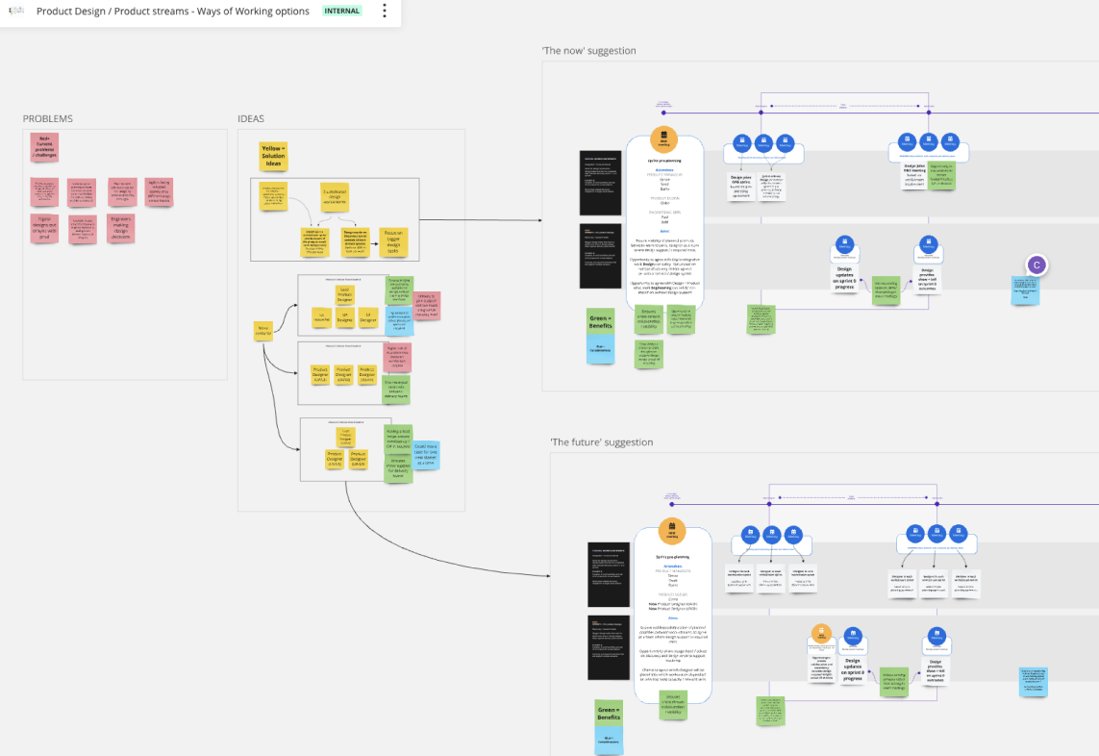Select the 'The now' suggestion heading
This screenshot has width=1099, height=756.
pos(588,50)
